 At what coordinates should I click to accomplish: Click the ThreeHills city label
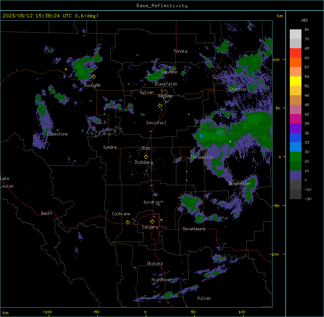pos(202,157)
